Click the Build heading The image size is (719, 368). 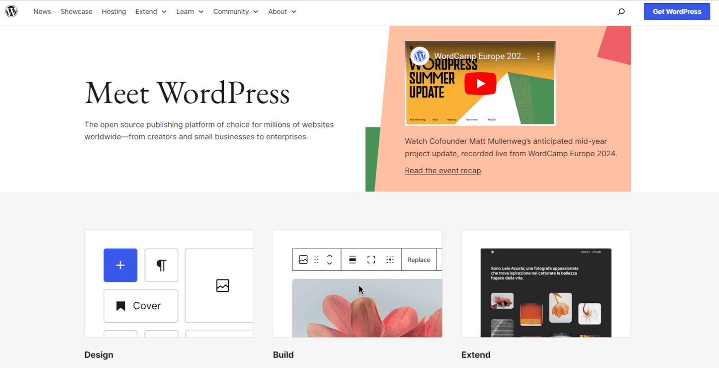(283, 355)
